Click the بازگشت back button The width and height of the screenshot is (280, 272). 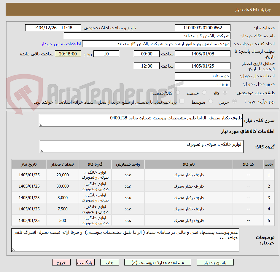click(85, 262)
